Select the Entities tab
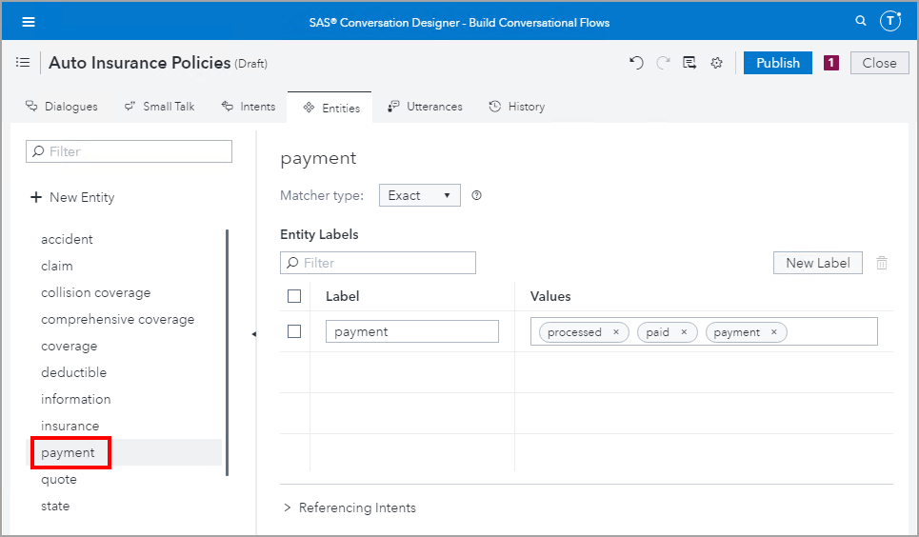 click(x=330, y=108)
